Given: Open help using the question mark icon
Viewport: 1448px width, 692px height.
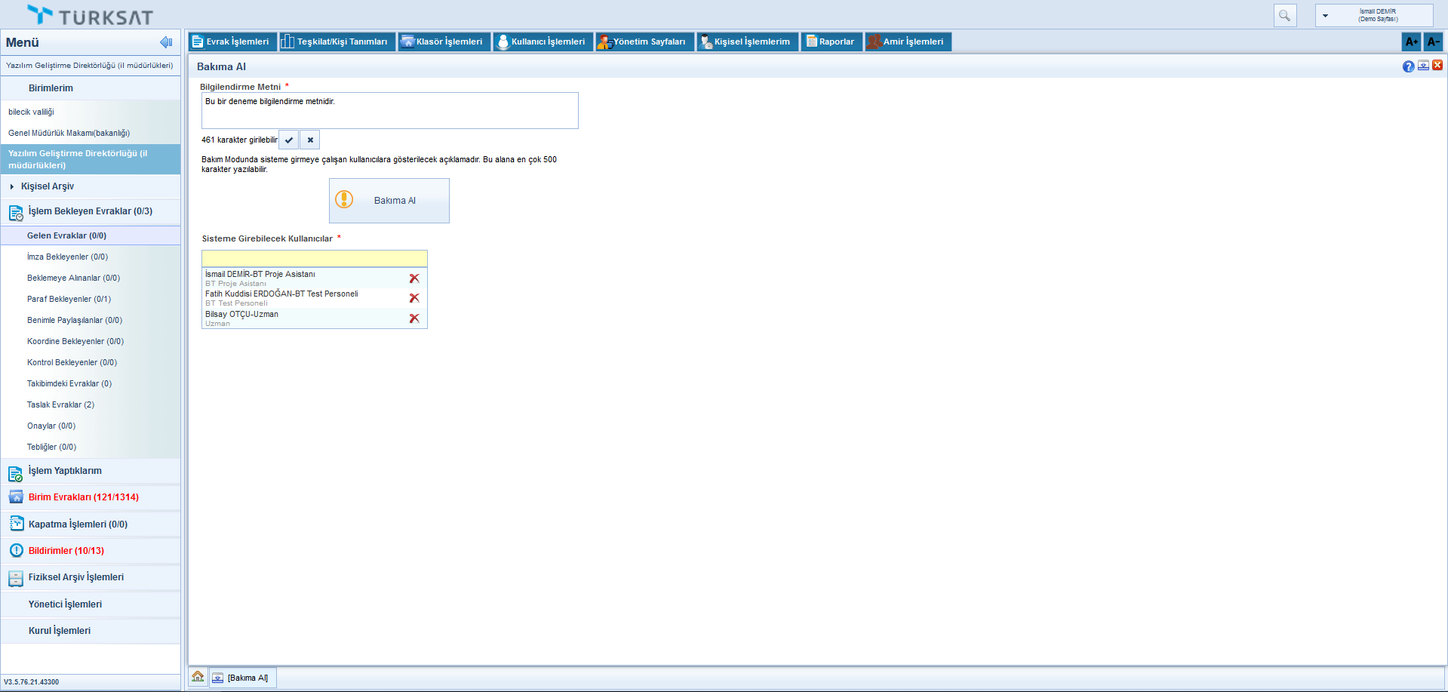Looking at the screenshot, I should [1408, 66].
